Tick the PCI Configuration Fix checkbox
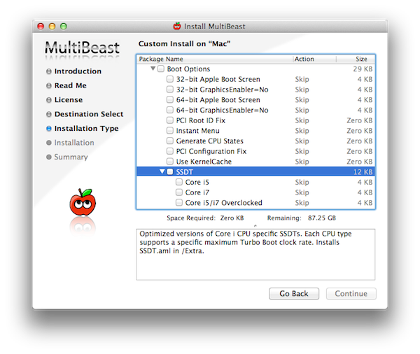 click(x=170, y=151)
